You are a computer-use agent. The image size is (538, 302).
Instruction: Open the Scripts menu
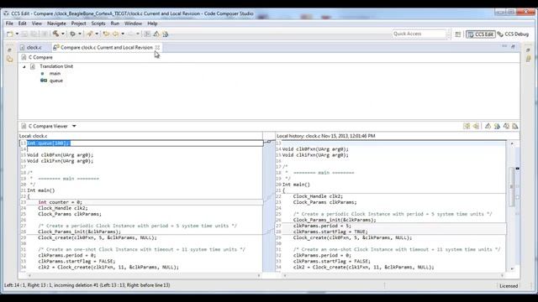tap(98, 23)
